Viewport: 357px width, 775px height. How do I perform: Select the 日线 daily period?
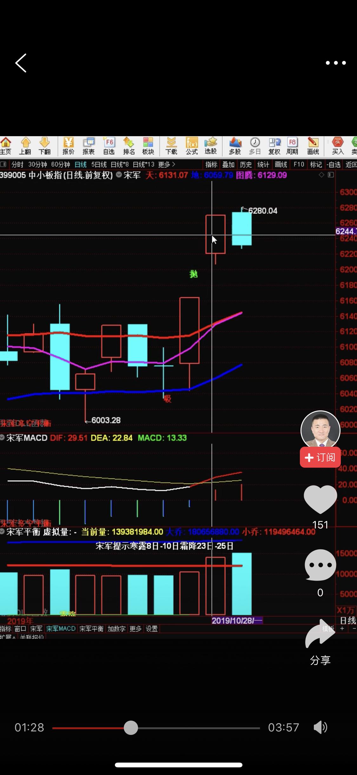point(81,164)
